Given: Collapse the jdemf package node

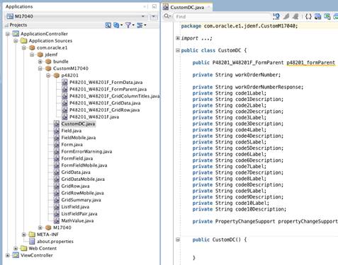Looking at the screenshot, I should click(32, 54).
